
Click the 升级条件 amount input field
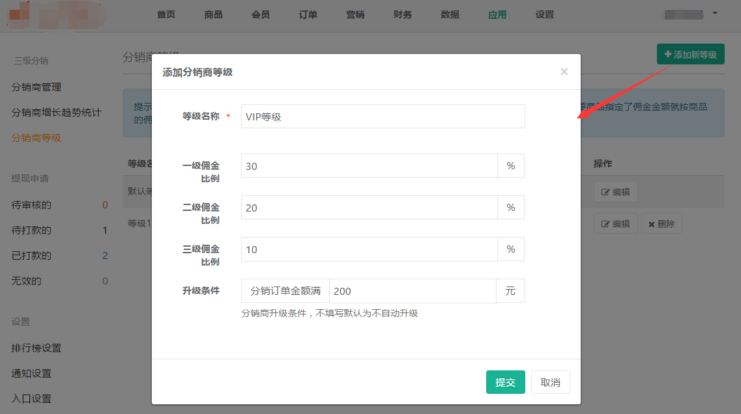[412, 291]
